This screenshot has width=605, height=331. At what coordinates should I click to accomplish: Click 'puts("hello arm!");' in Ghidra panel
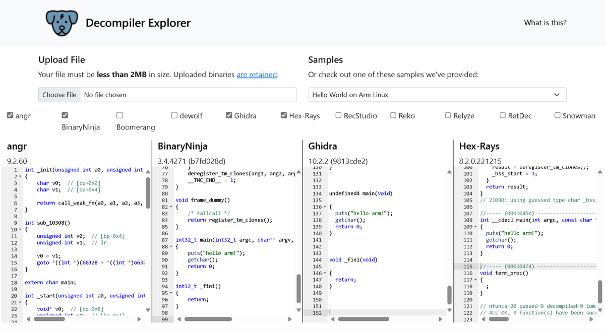(364, 214)
